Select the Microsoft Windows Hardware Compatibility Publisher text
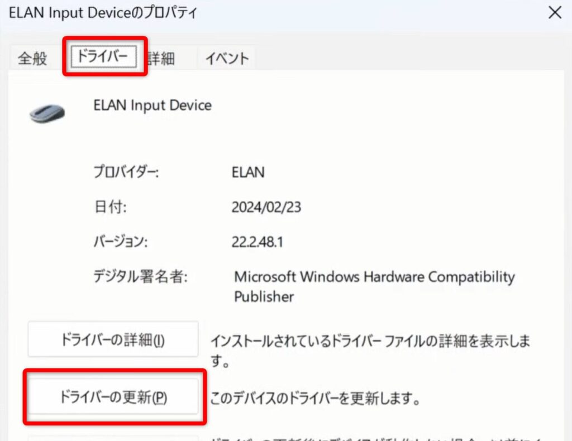572x441 pixels. coord(374,286)
